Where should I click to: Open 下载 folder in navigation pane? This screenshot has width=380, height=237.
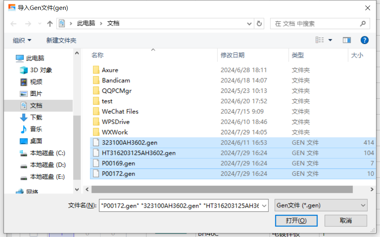point(31,118)
